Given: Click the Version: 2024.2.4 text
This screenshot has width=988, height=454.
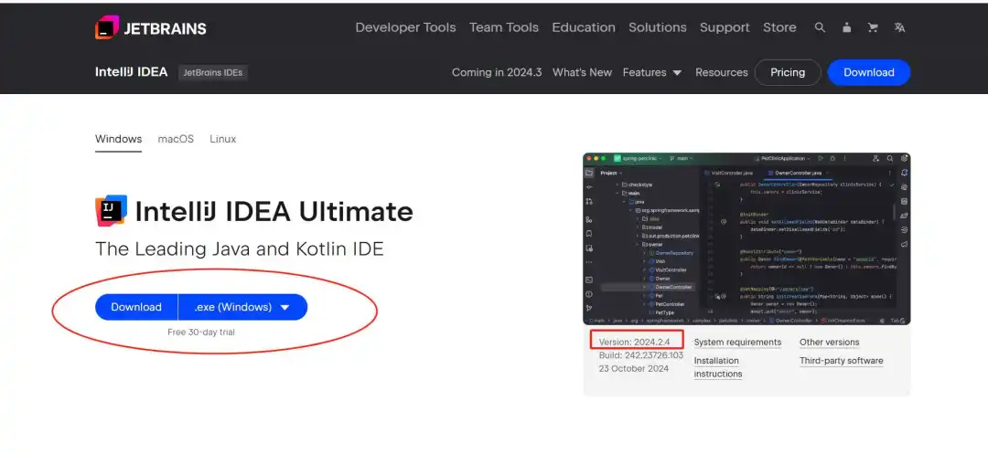Looking at the screenshot, I should coord(635,342).
